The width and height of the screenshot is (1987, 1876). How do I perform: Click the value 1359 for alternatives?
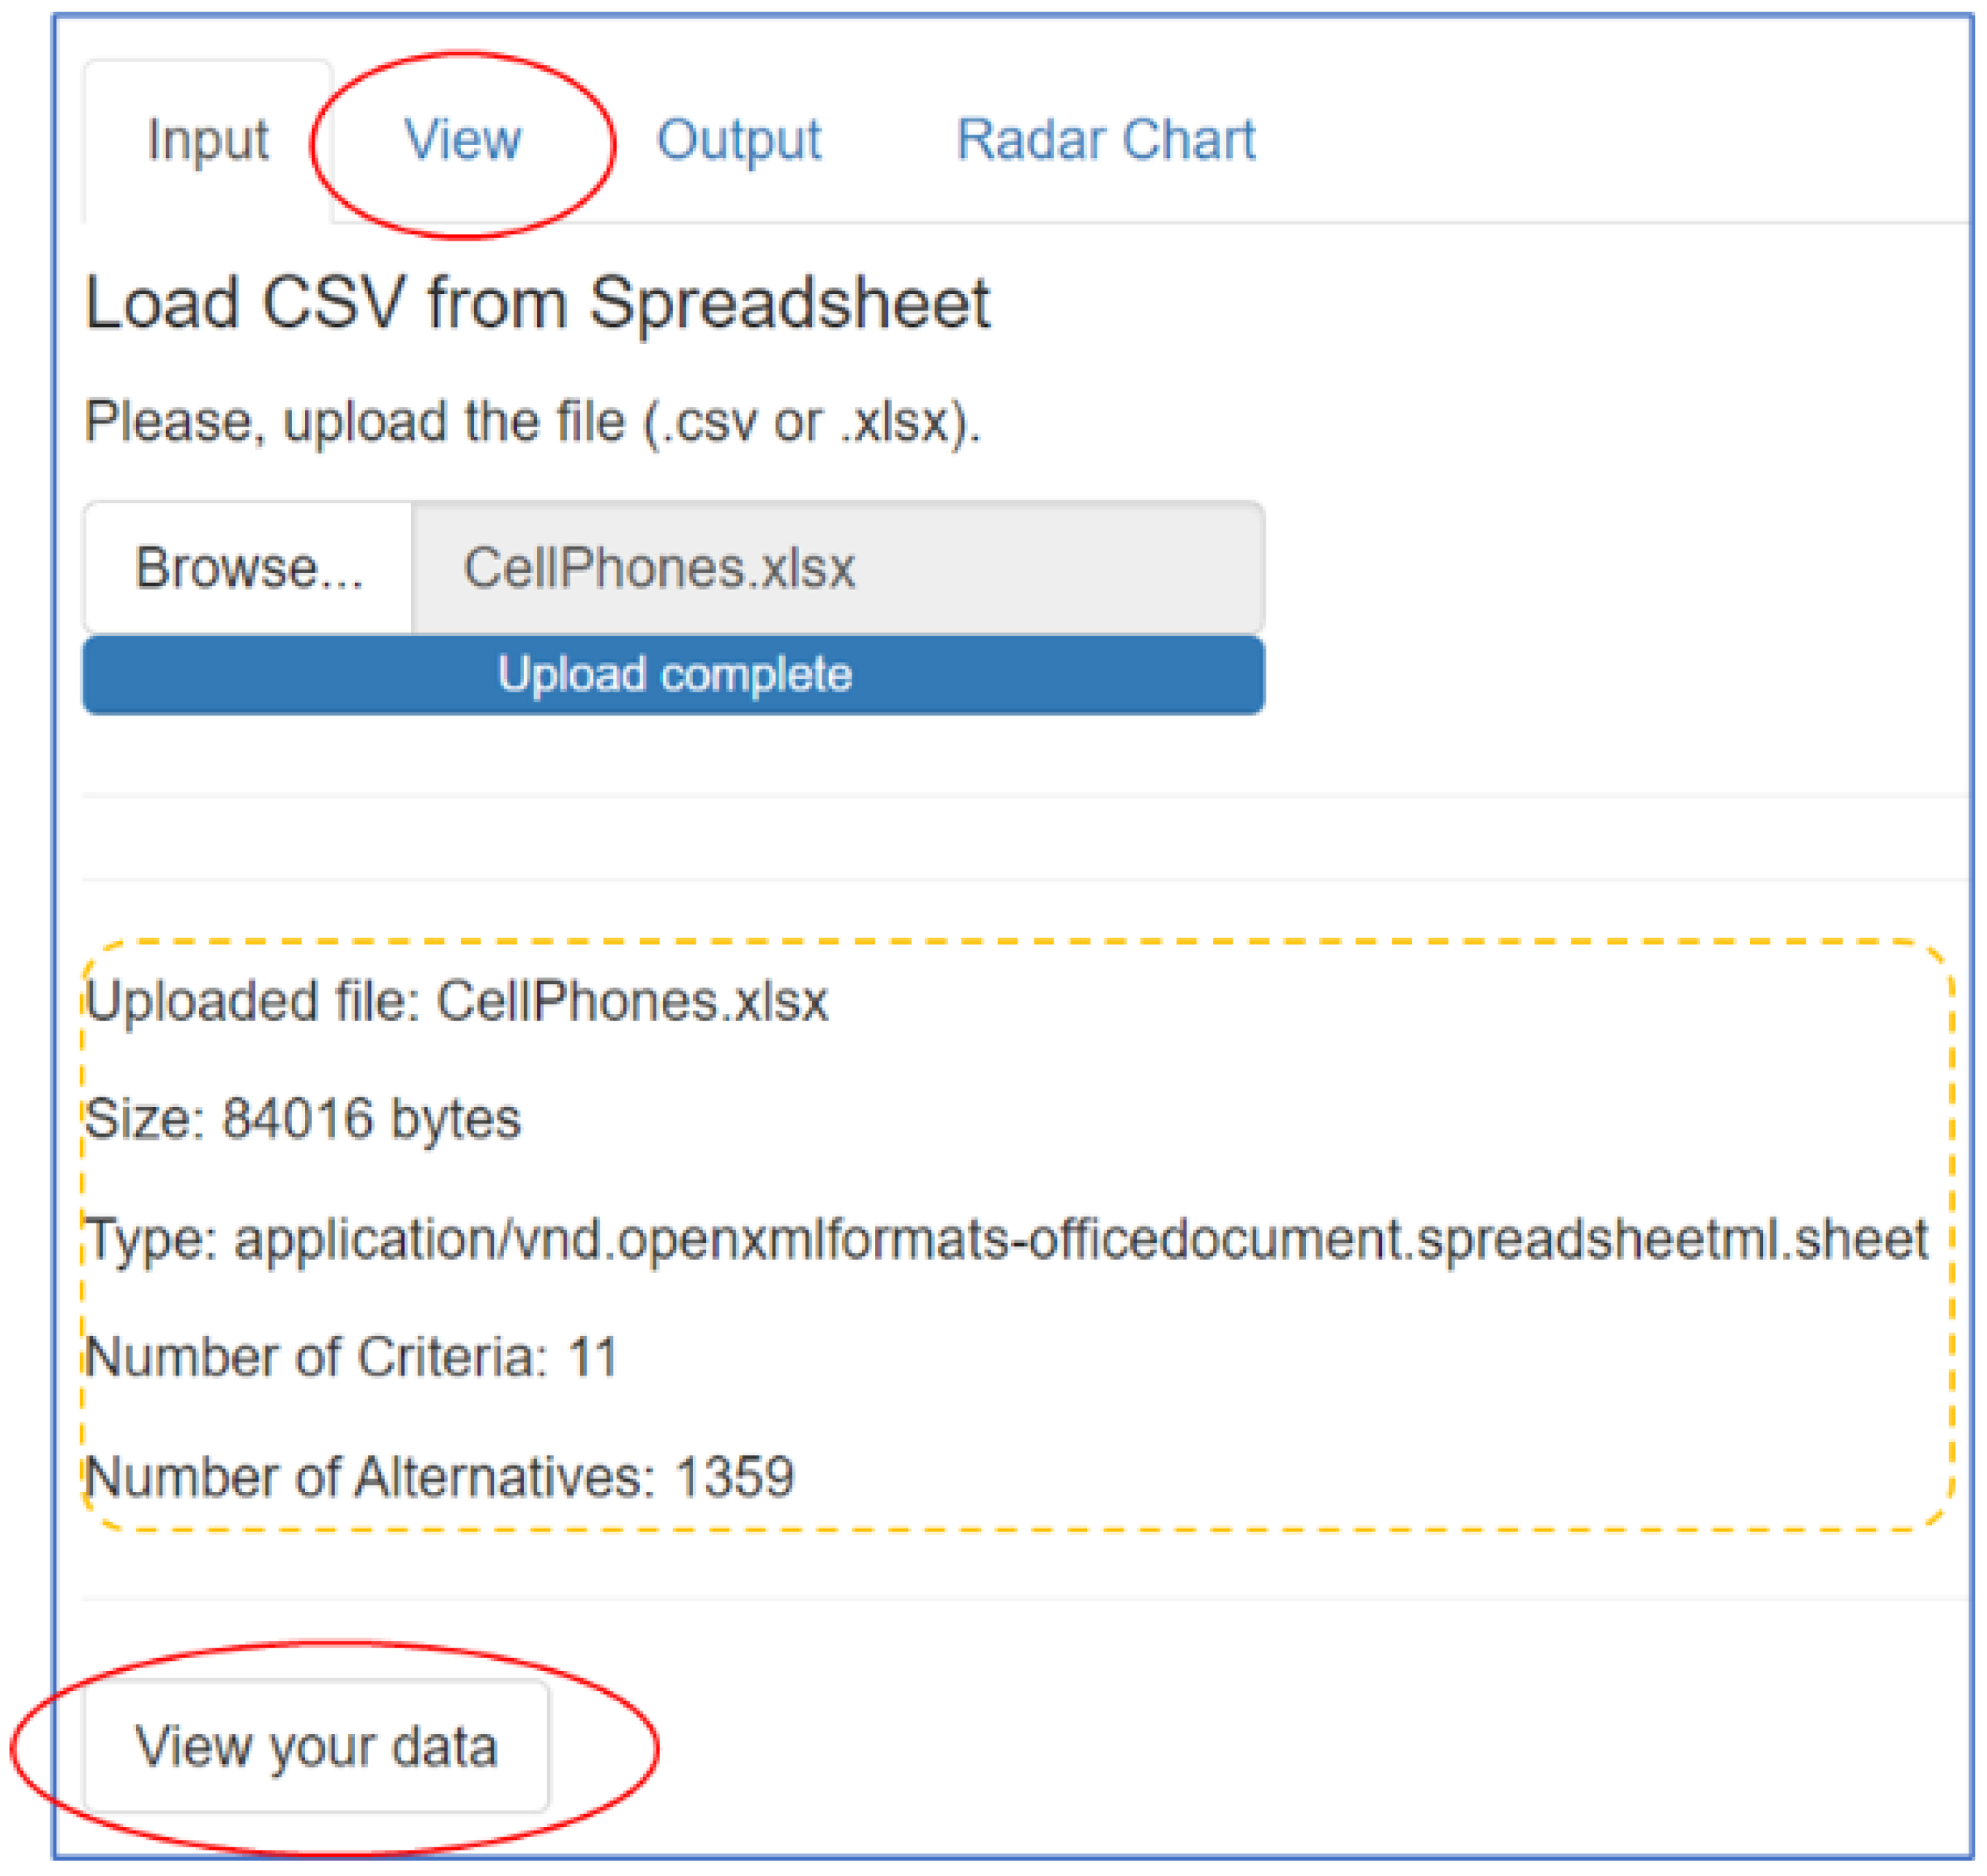(734, 1477)
